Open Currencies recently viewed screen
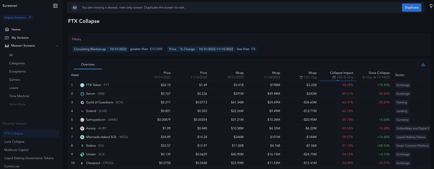 [12, 166]
